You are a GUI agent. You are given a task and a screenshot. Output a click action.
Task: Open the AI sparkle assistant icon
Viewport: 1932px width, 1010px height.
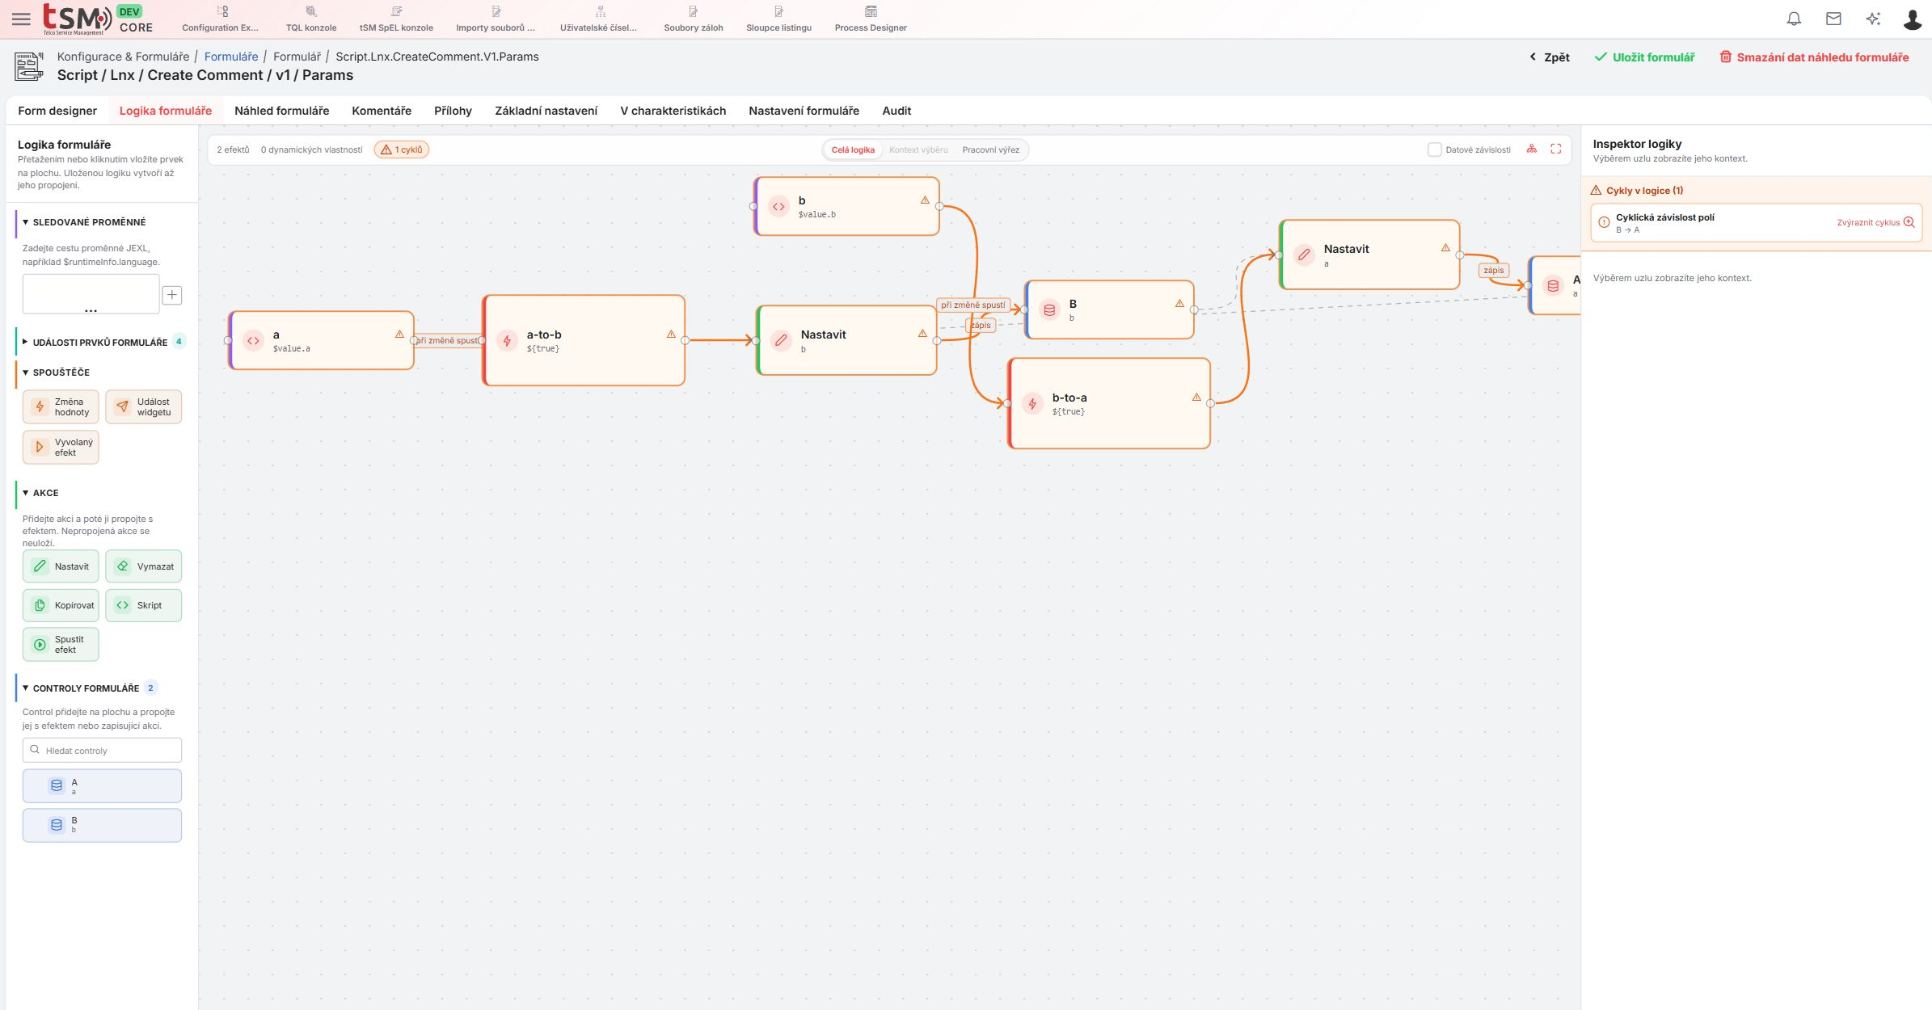pos(1873,19)
